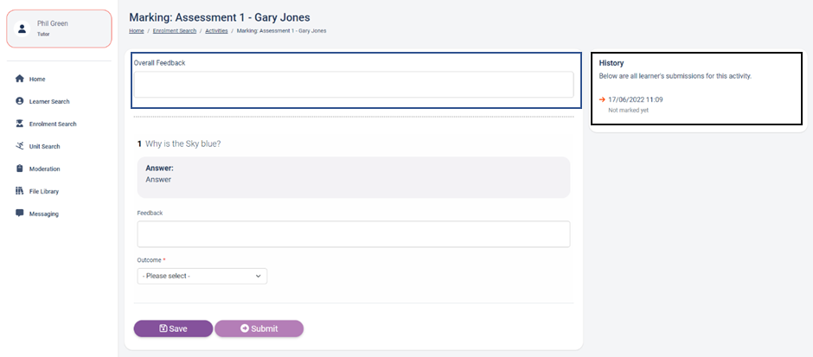Follow the Enrolment Search breadcrumb link
Image resolution: width=813 pixels, height=357 pixels.
[175, 30]
